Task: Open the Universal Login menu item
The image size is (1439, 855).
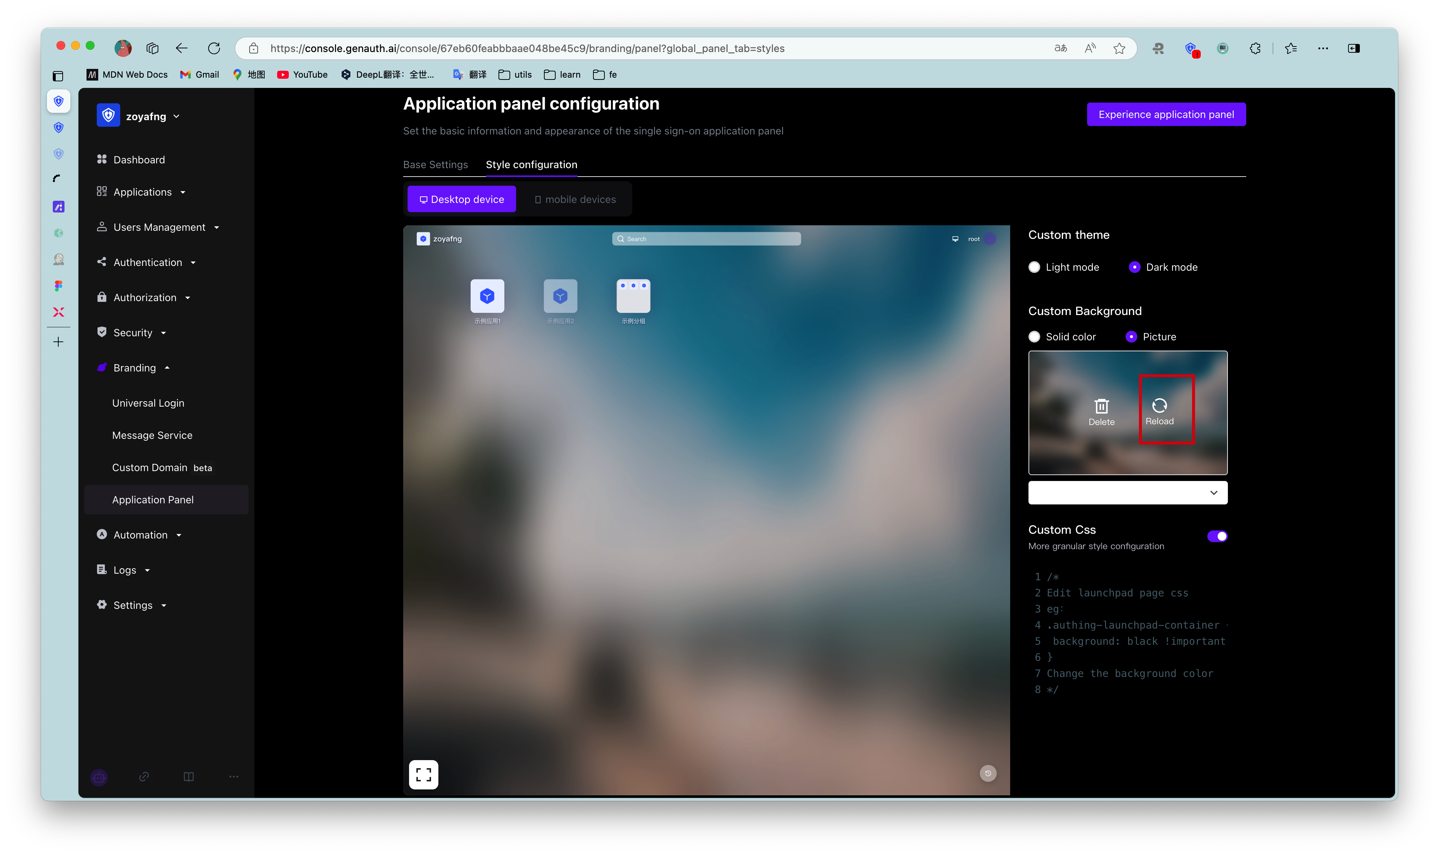Action: click(x=148, y=403)
